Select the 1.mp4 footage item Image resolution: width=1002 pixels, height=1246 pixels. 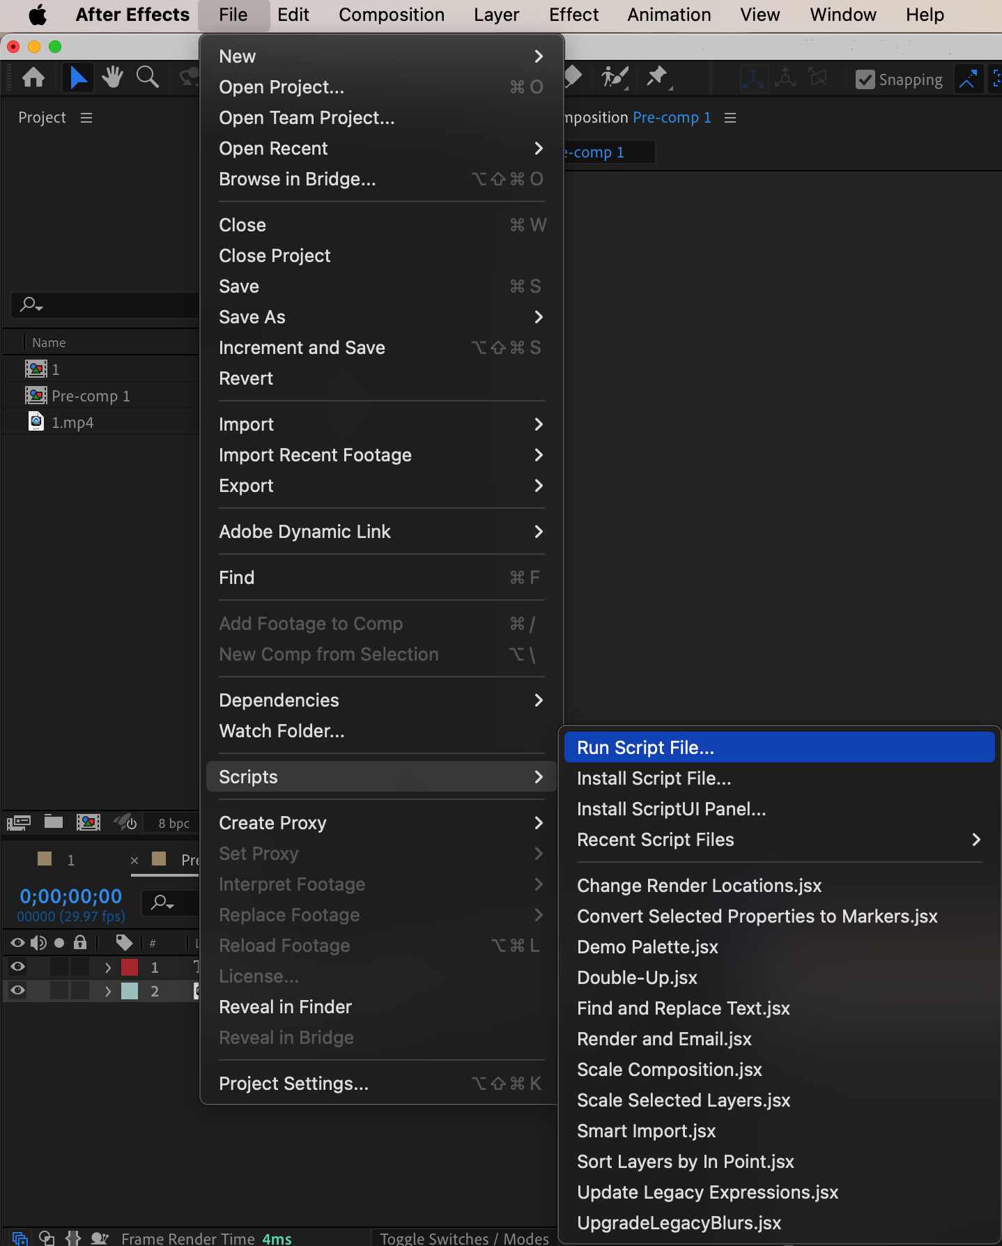pyautogui.click(x=72, y=422)
